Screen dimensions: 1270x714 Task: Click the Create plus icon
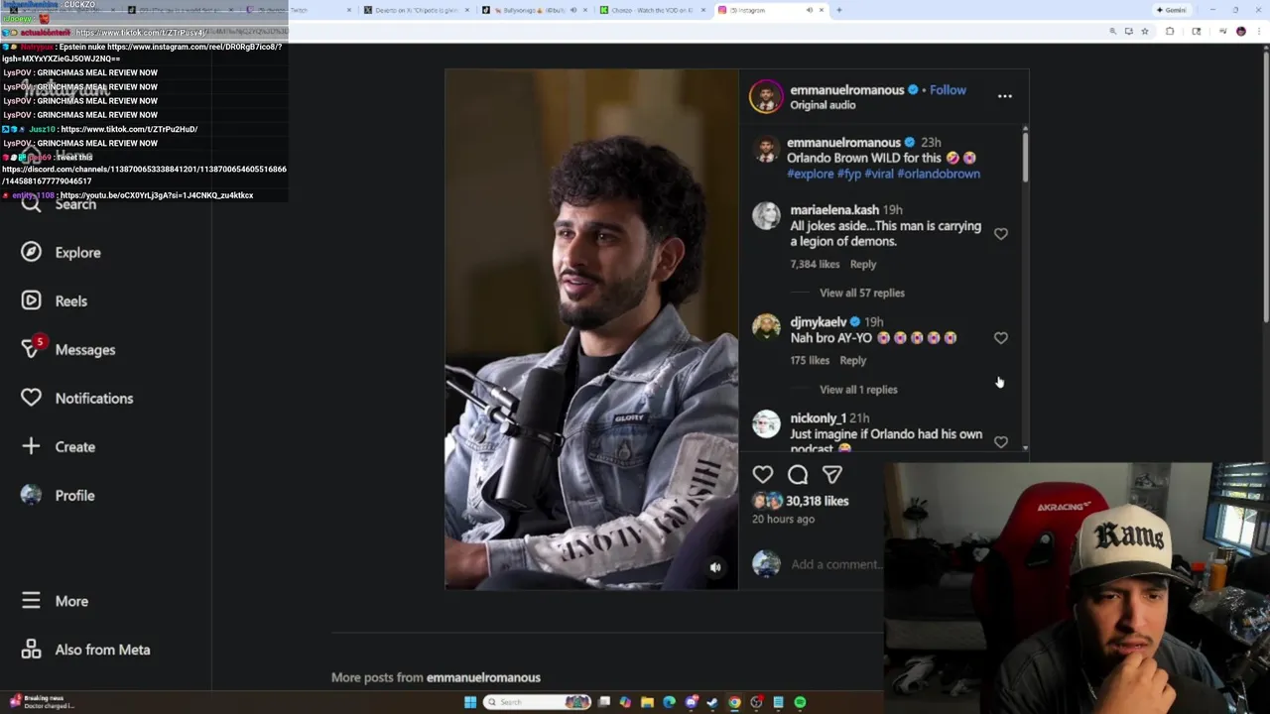[31, 446]
